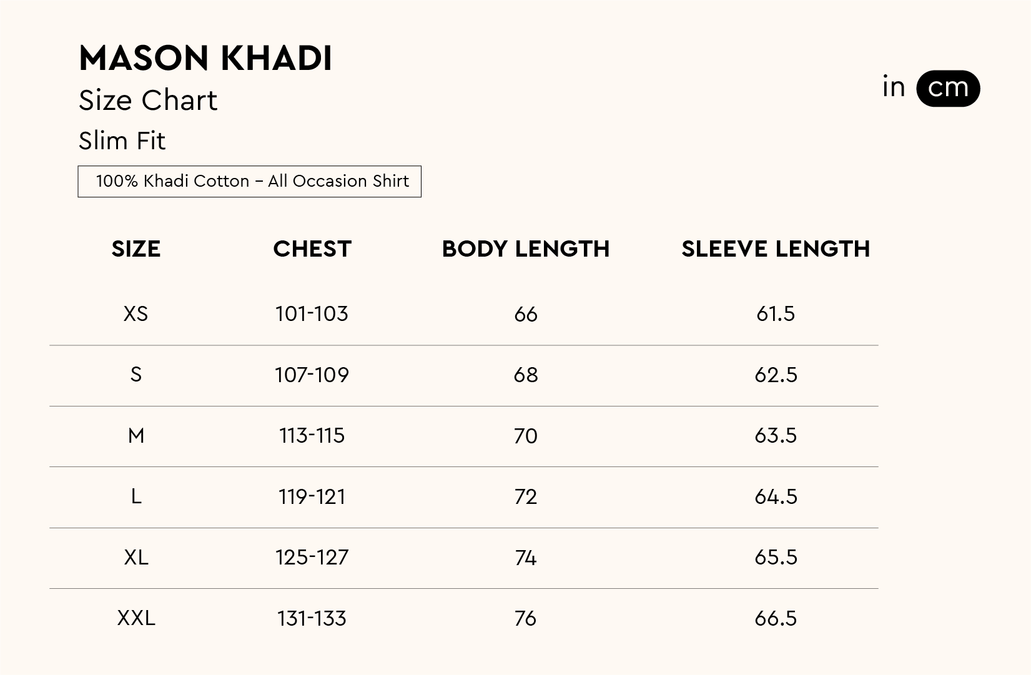Select the XL size row label
This screenshot has width=1031, height=675.
click(x=136, y=557)
